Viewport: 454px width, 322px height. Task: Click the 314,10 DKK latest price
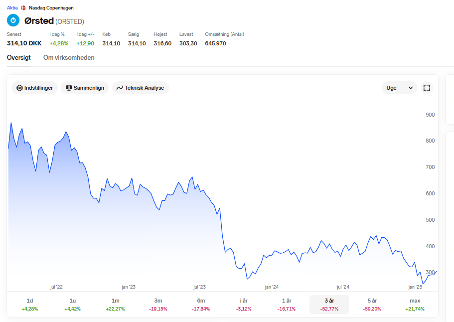[24, 43]
